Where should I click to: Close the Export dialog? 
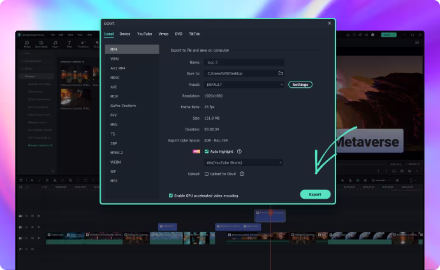point(330,24)
